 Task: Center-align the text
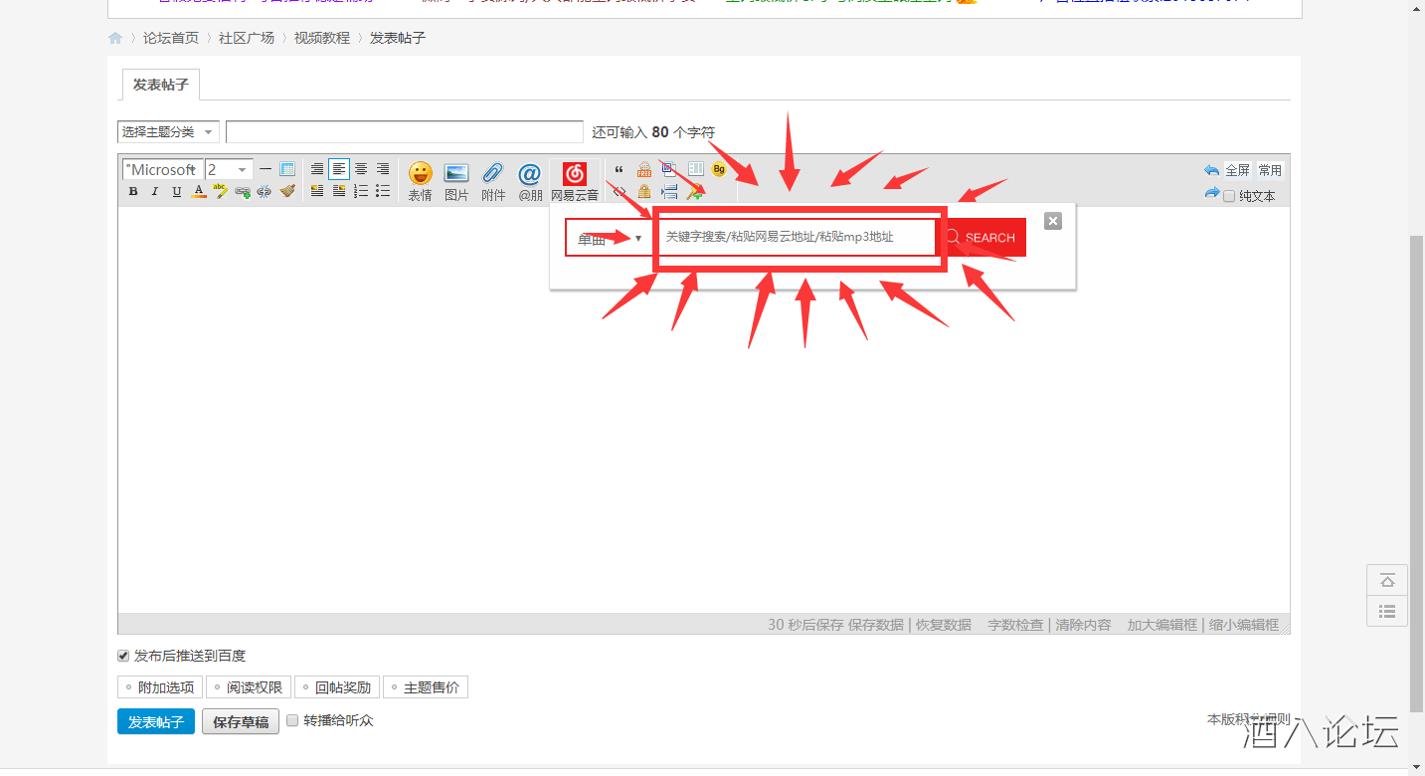tap(361, 169)
